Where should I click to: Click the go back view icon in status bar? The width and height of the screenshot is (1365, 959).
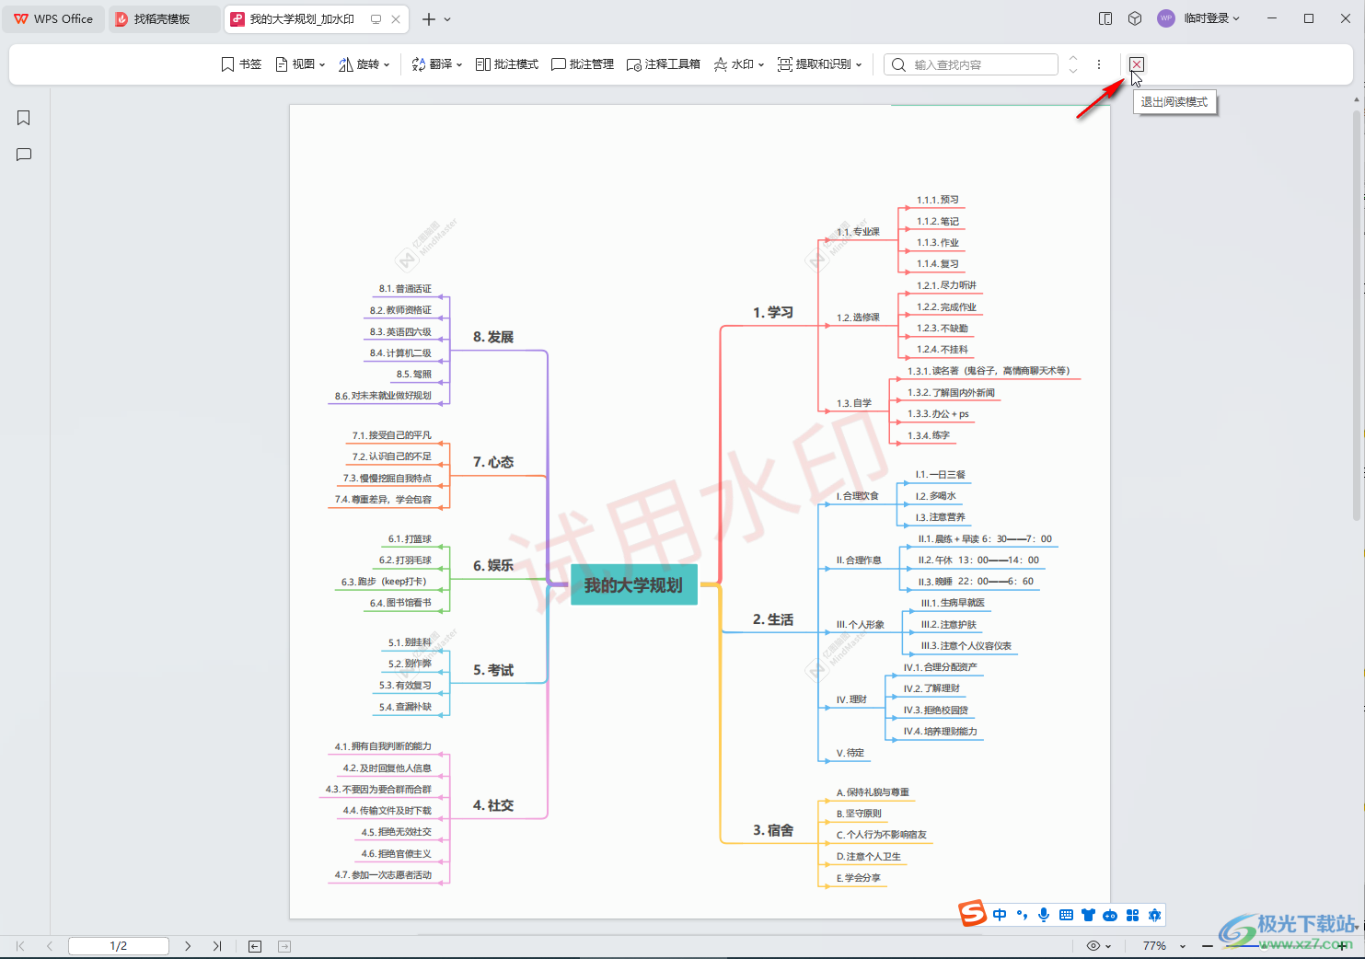coord(255,946)
